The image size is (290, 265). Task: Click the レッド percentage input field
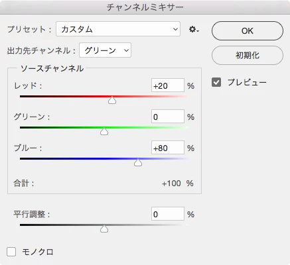click(168, 85)
